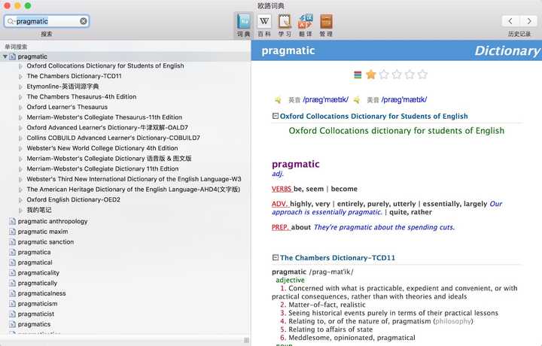Open pragmatic maxim word entry

(43, 232)
